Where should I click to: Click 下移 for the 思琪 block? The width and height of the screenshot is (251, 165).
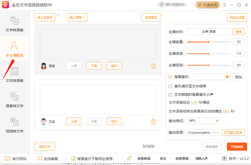tap(94, 66)
